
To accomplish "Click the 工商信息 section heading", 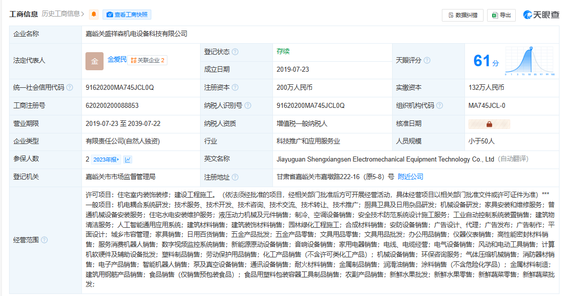I will tap(23, 14).
